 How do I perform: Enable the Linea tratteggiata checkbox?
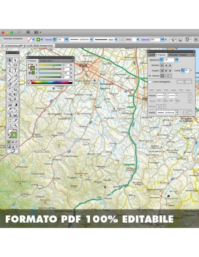coord(150,81)
